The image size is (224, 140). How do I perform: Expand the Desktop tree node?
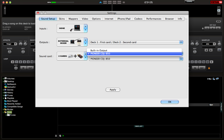point(3,81)
